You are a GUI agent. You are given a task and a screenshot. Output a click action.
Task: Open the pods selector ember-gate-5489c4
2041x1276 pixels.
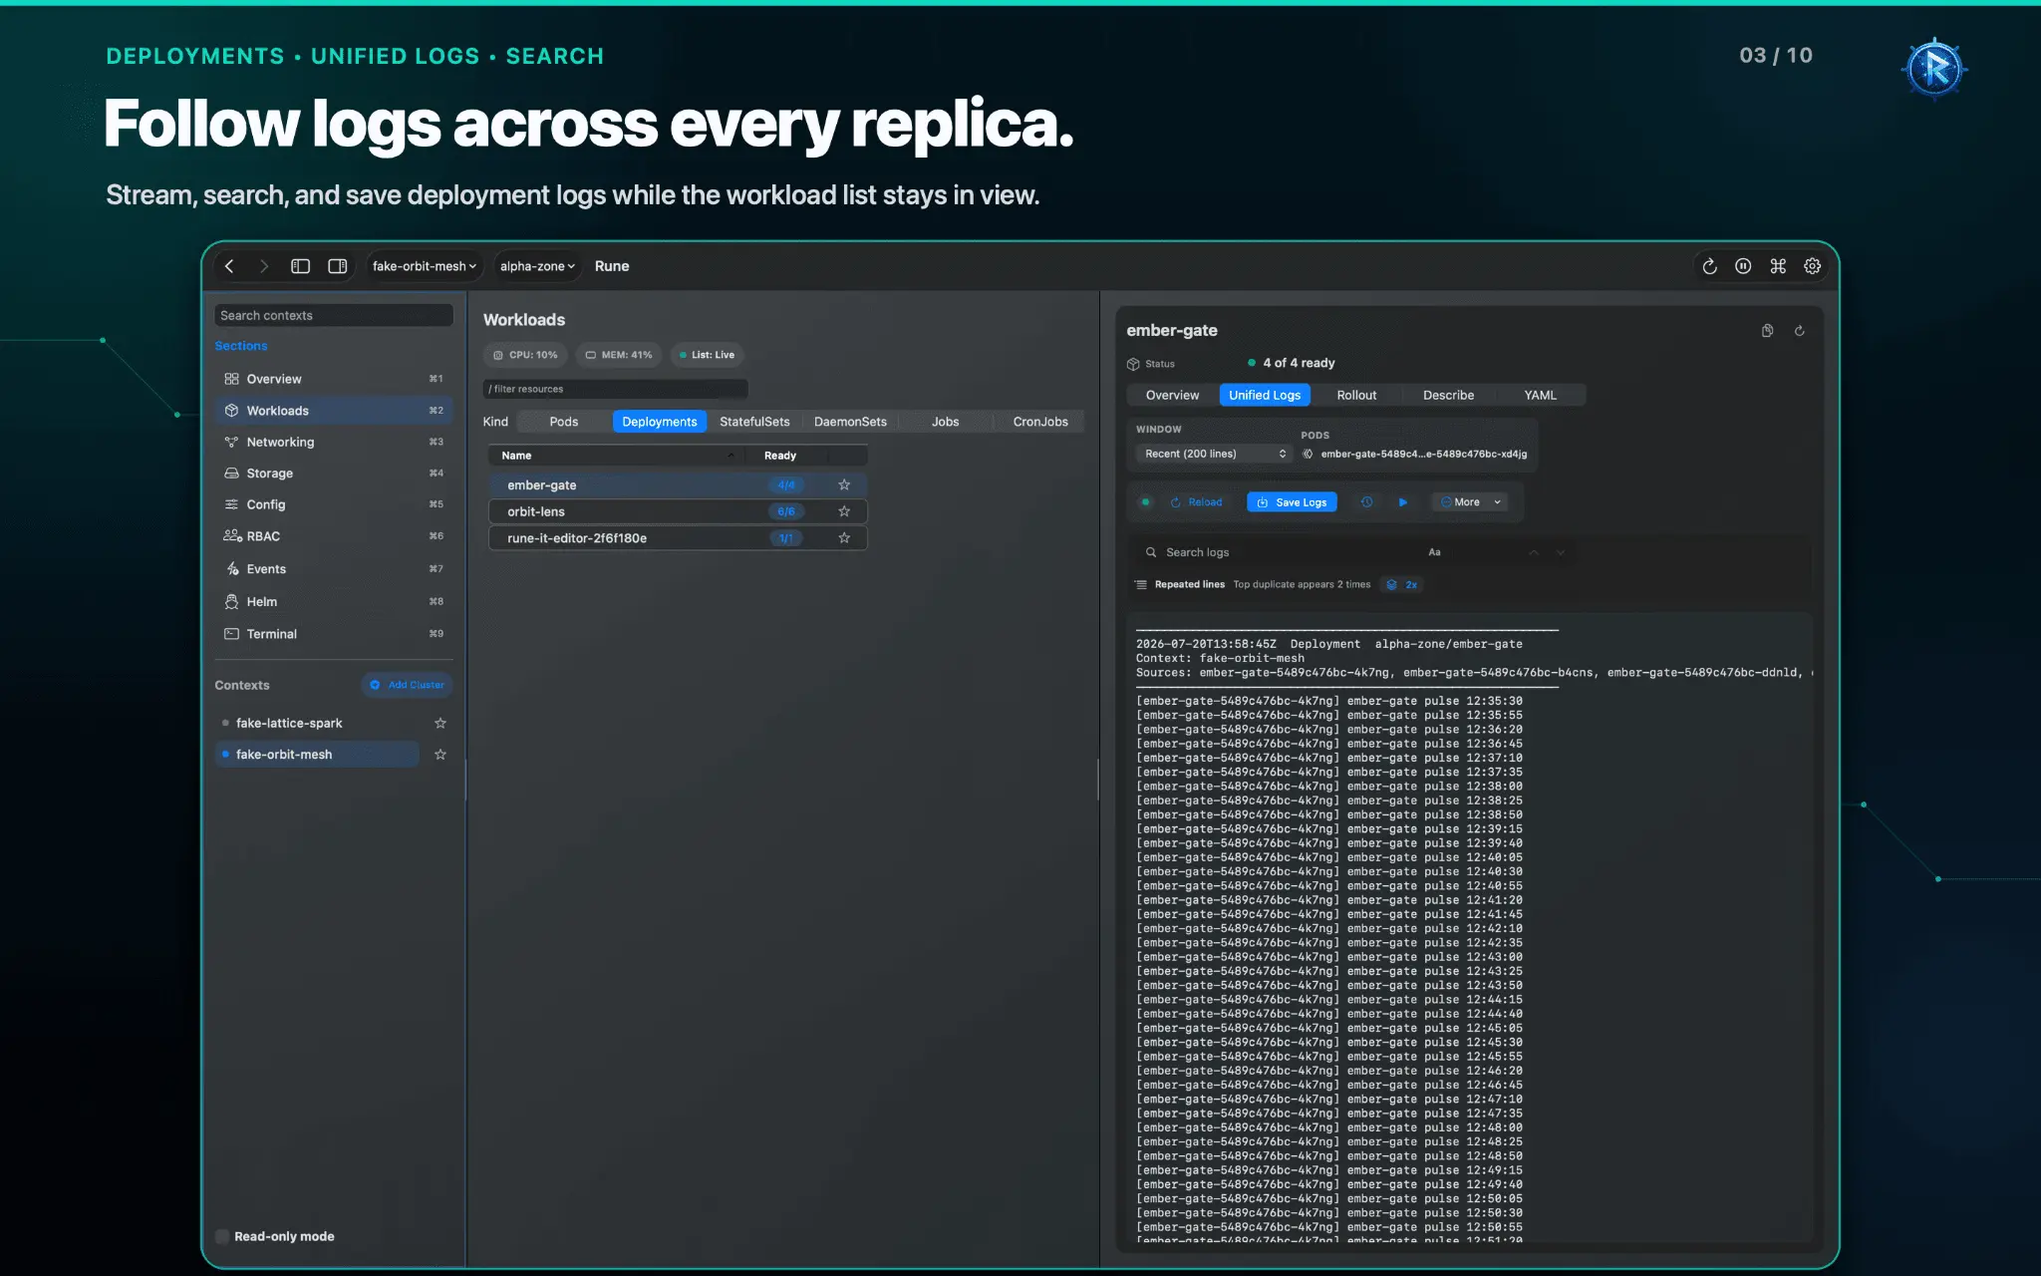pos(1415,454)
